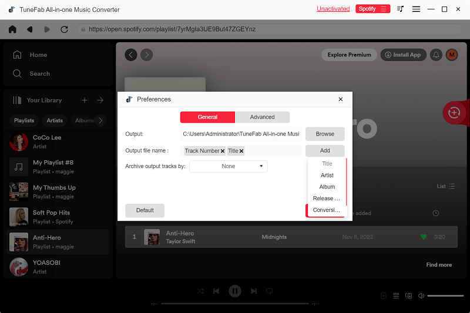
Task: Remove the Track Number tag
Action: coord(223,151)
